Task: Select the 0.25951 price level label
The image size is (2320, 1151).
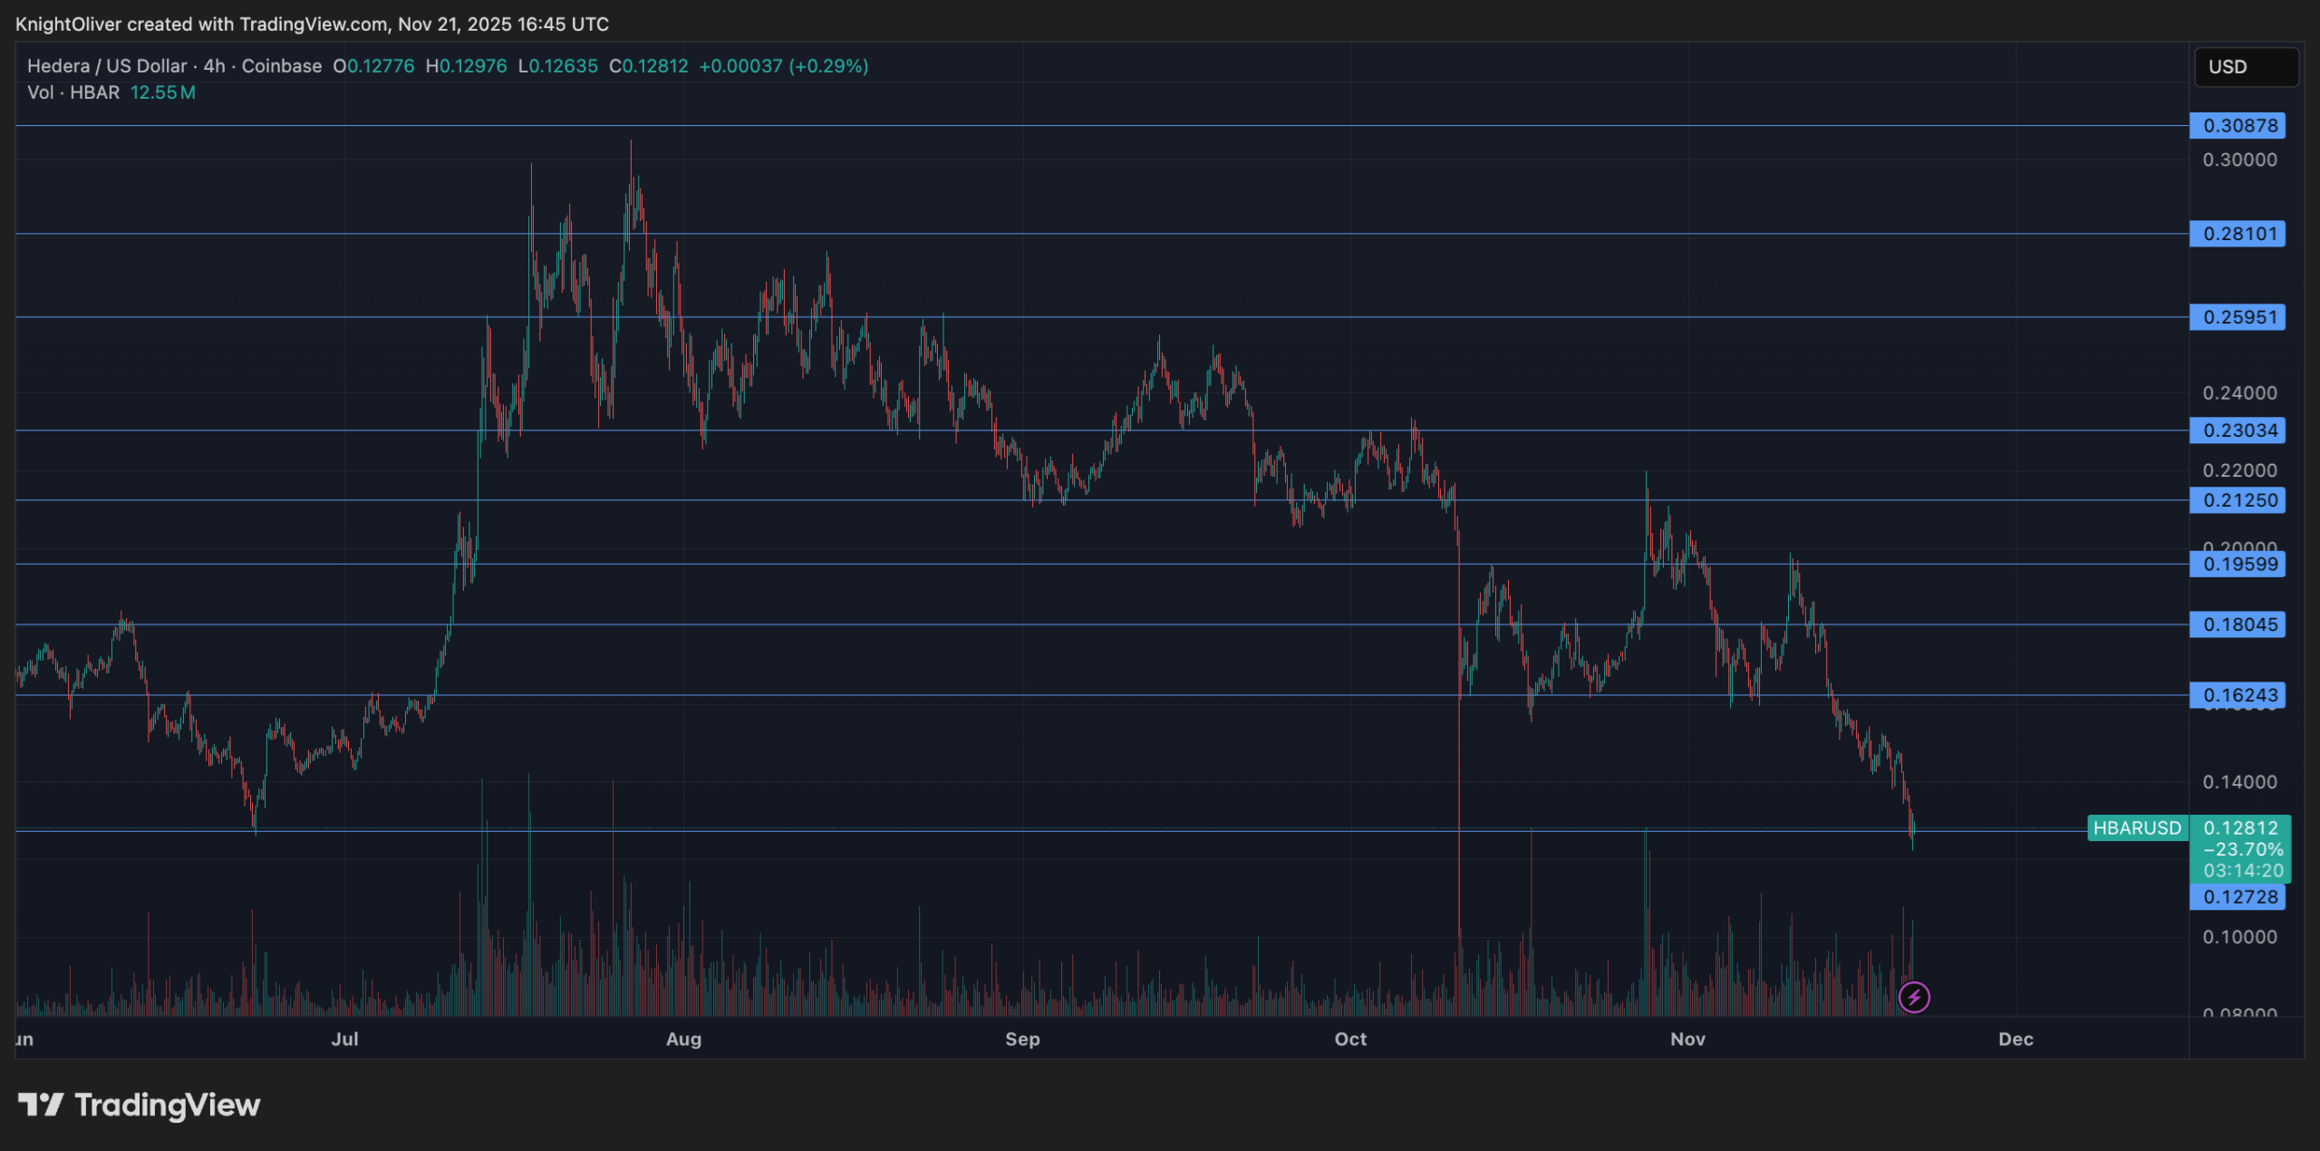Action: [x=2237, y=317]
